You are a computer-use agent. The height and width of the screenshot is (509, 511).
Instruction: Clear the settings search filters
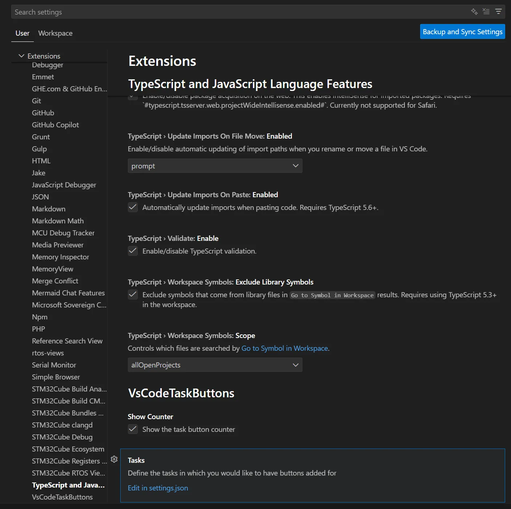tap(486, 12)
